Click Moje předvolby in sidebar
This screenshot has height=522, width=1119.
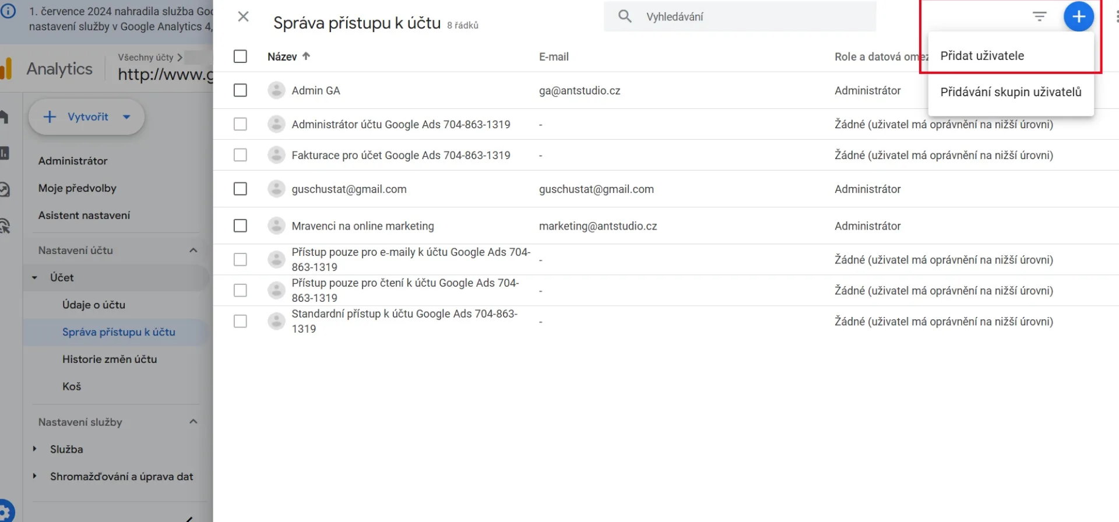pyautogui.click(x=78, y=188)
